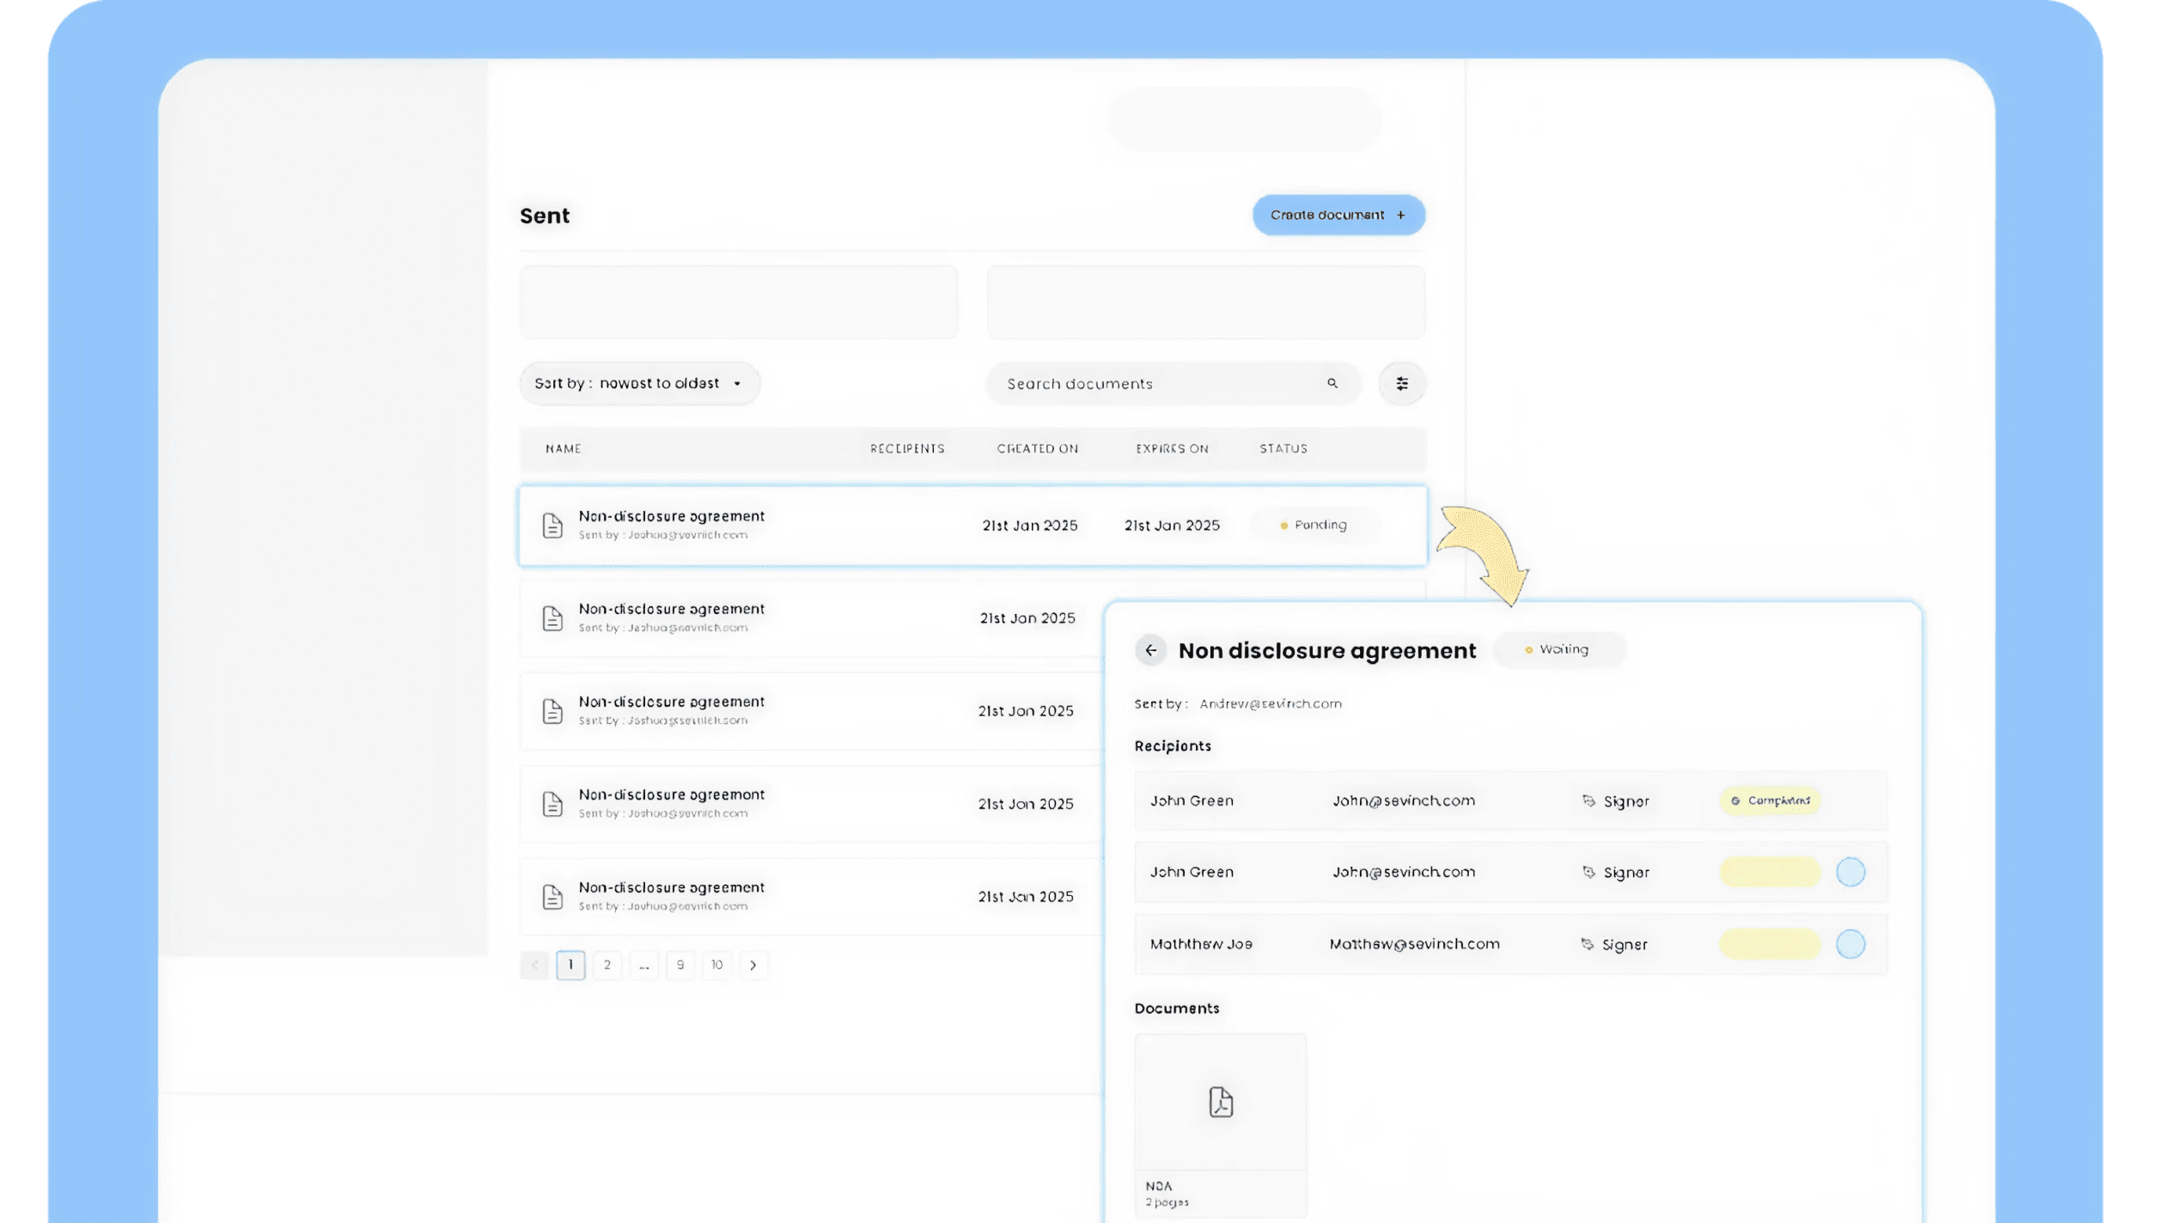Click the PDF file icon in Documents
The height and width of the screenshot is (1223, 2158).
[x=1220, y=1102]
